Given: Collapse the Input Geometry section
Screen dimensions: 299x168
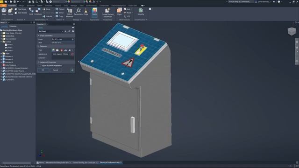Looking at the screenshot, I should [x=39, y=35].
